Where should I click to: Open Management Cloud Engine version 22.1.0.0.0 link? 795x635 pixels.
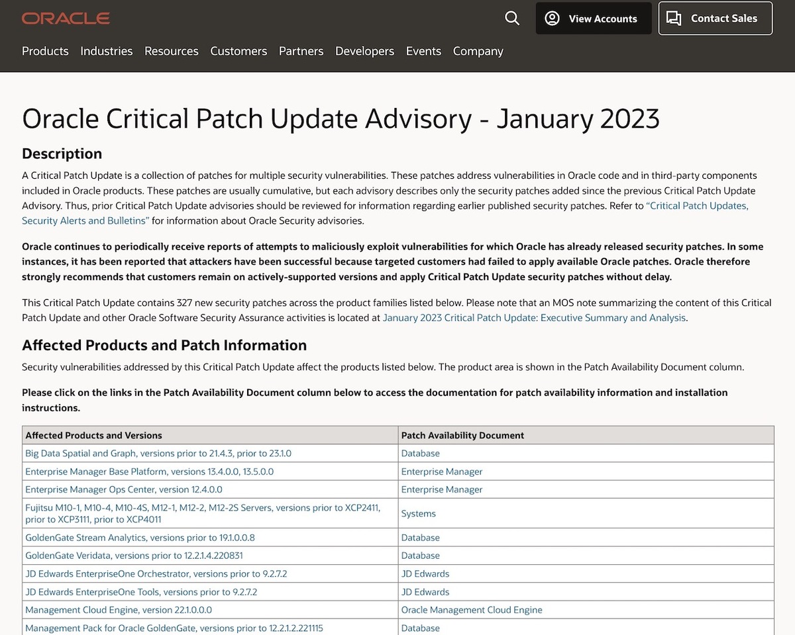tap(119, 610)
